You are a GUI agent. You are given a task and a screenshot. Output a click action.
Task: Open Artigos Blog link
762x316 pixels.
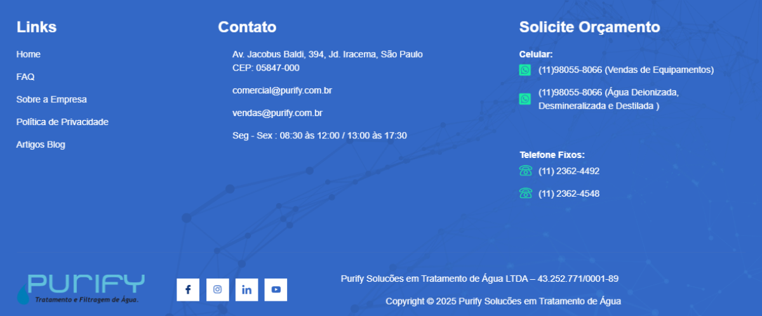(x=41, y=145)
